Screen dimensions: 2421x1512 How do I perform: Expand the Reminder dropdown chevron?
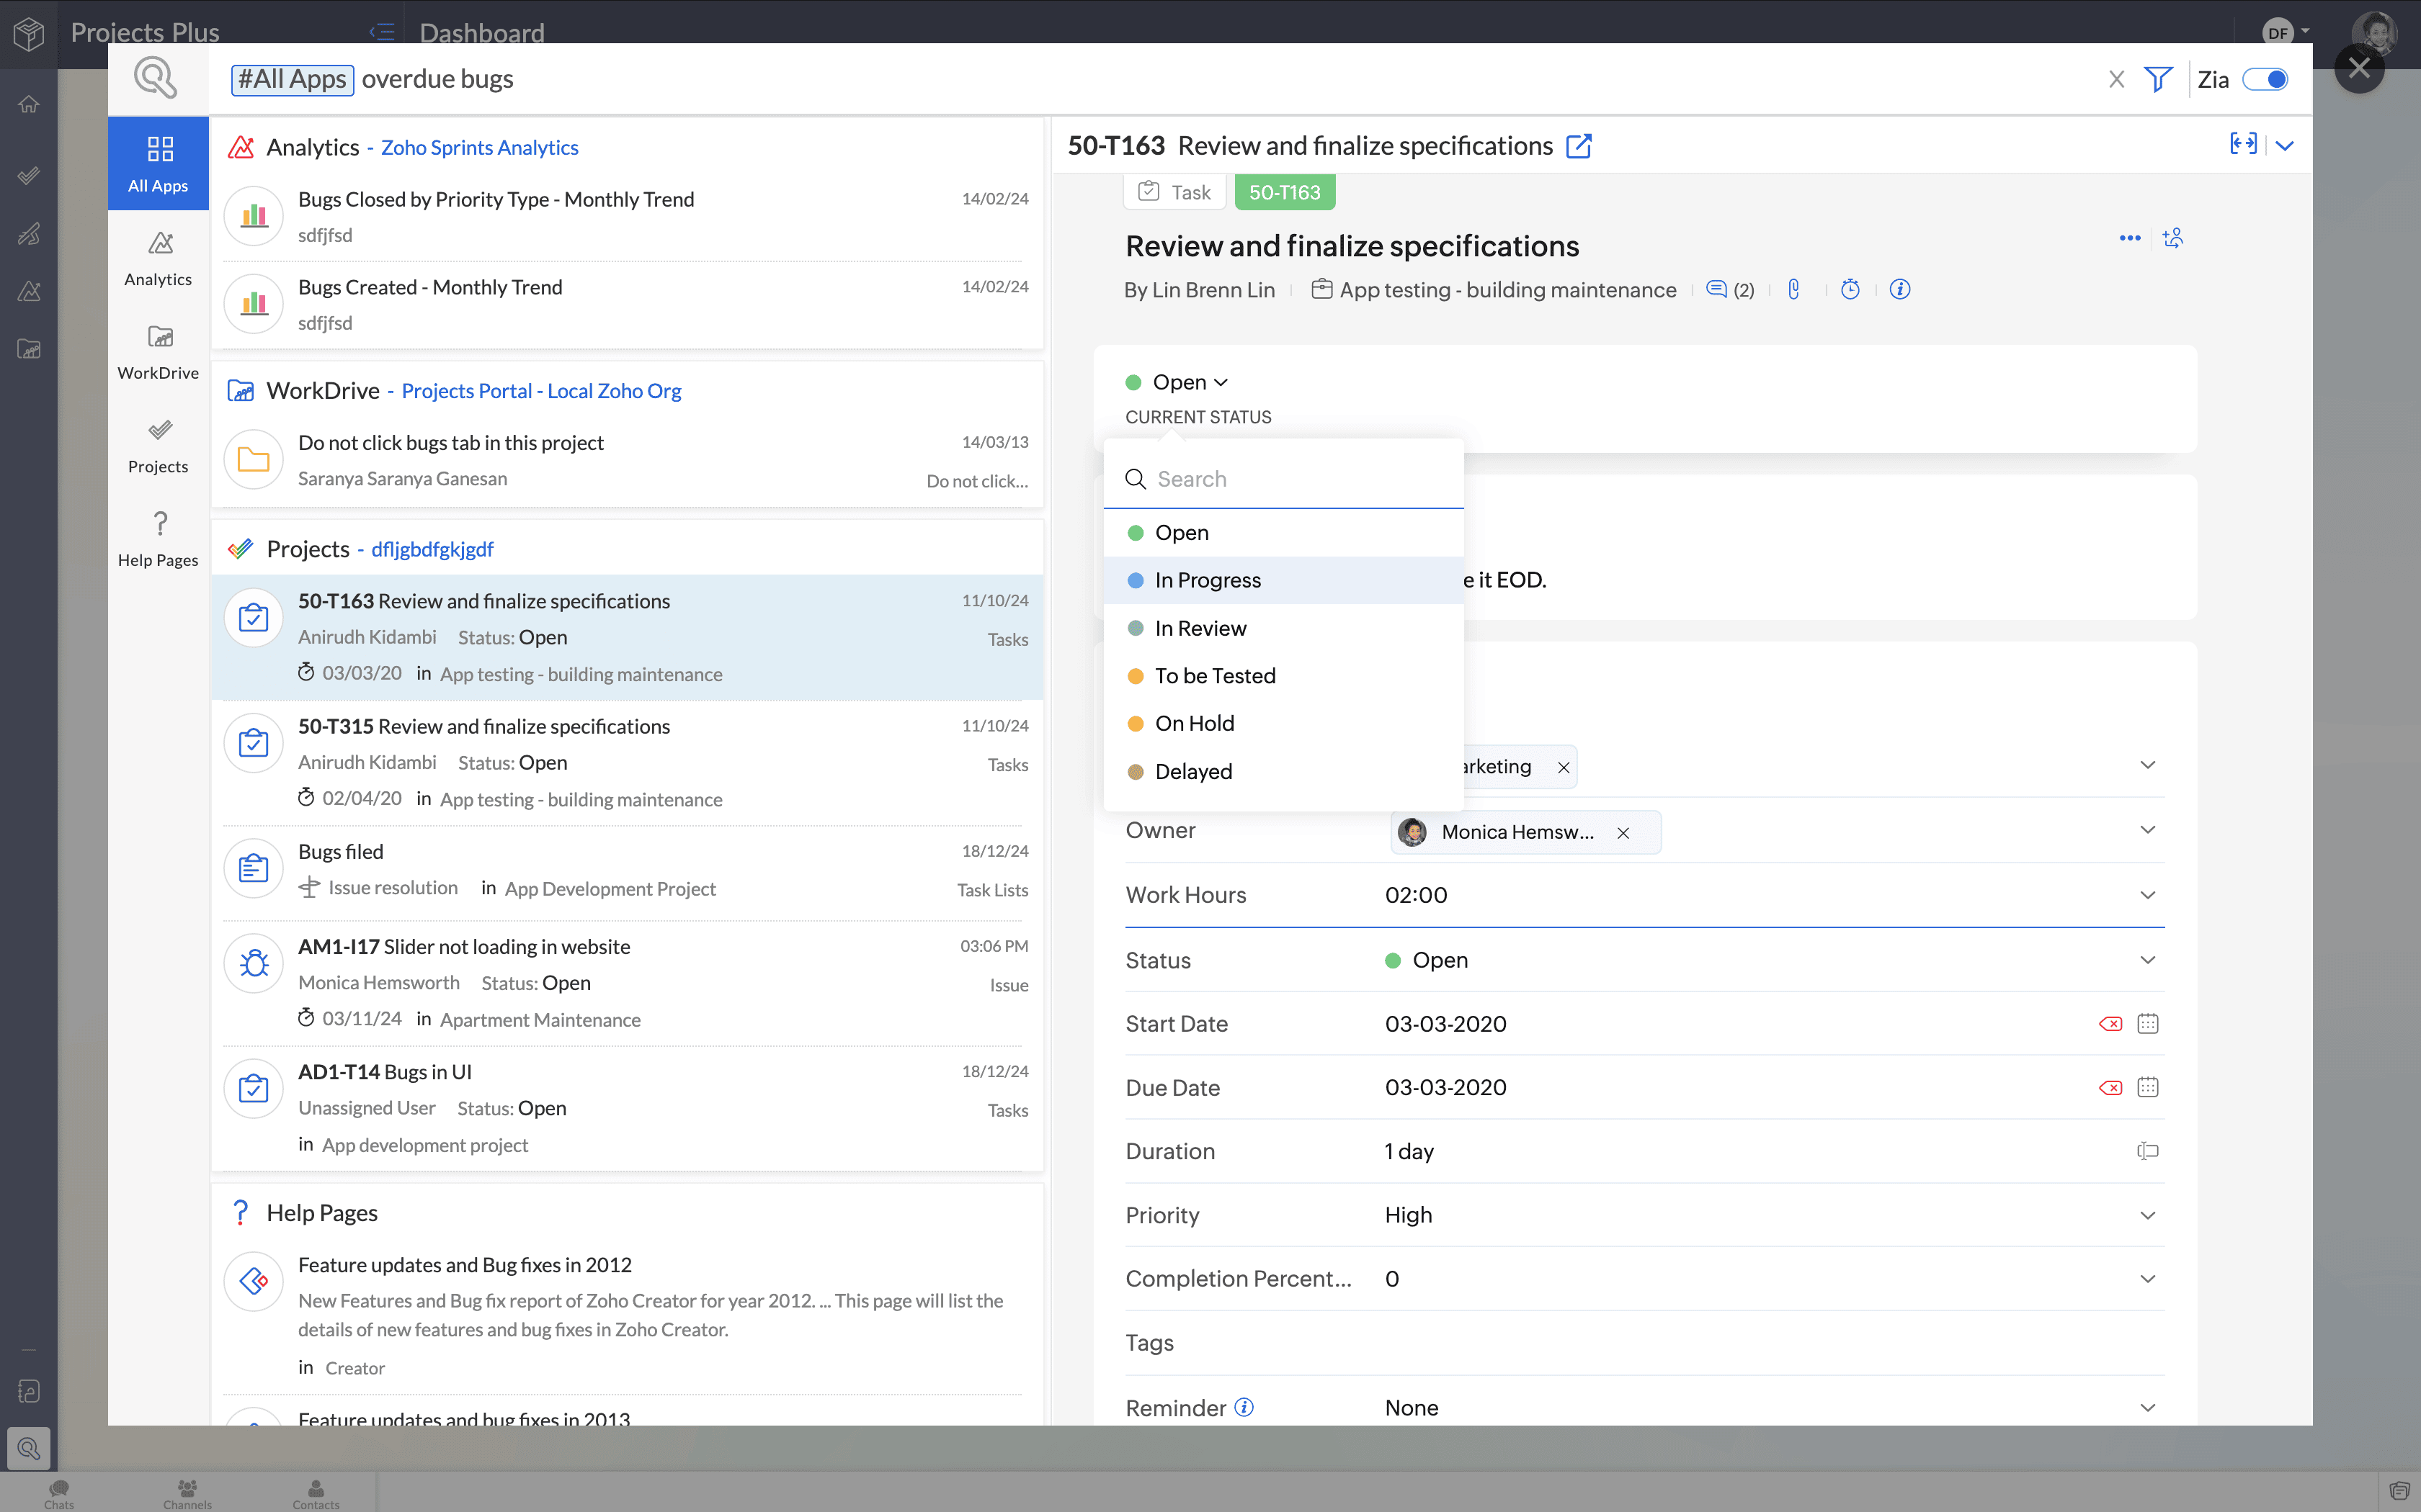click(x=2147, y=1408)
